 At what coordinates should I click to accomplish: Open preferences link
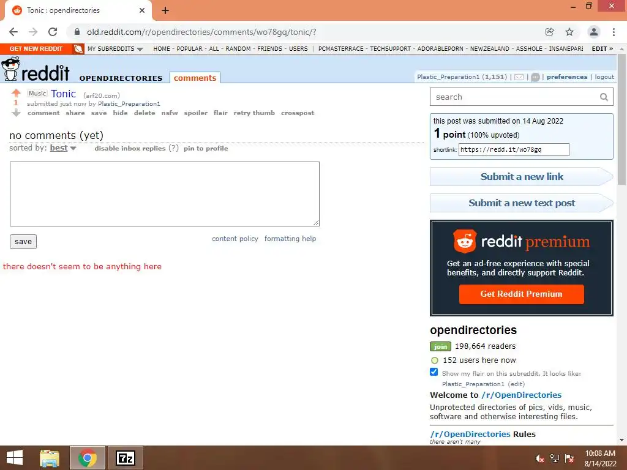[x=567, y=77]
